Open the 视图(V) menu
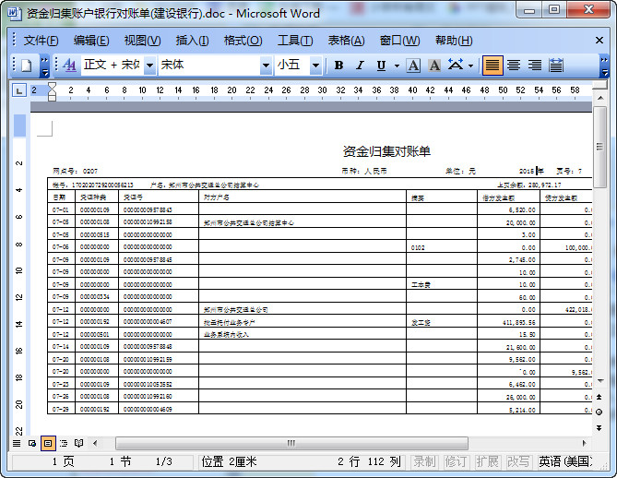 point(142,41)
